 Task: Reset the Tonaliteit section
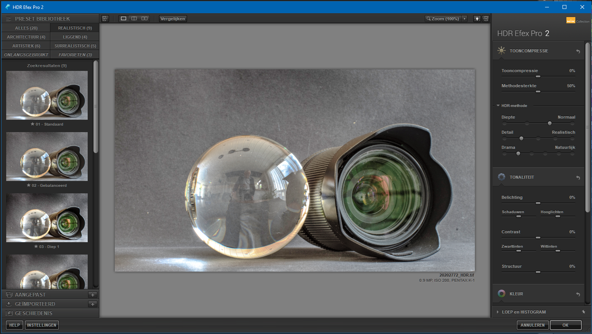tap(578, 177)
